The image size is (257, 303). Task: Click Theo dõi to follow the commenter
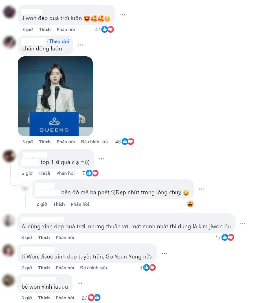[59, 41]
